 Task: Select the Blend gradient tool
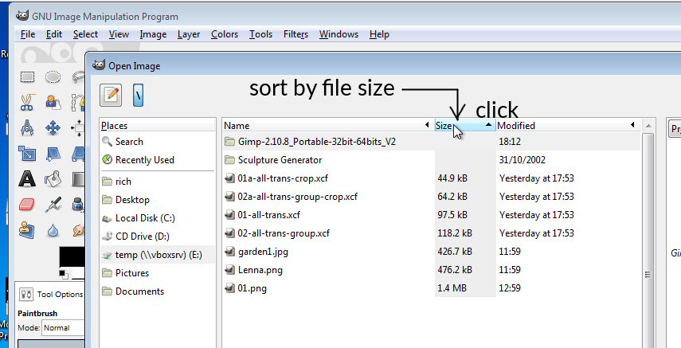click(78, 179)
